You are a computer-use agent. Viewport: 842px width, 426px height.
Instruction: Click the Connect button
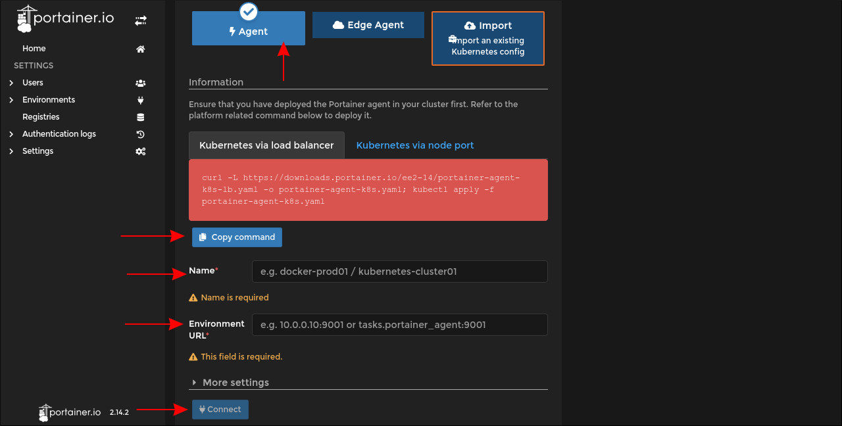pyautogui.click(x=220, y=410)
